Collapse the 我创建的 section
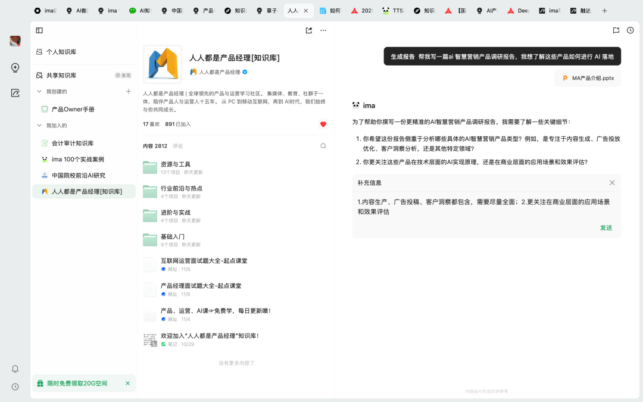This screenshot has height=402, width=643. pyautogui.click(x=39, y=92)
